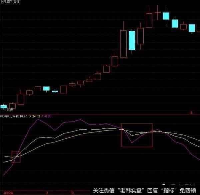This screenshot has width=200, height=195.
Task: Select the largest cyan candlestick mid-rally
Action: tap(132, 41)
